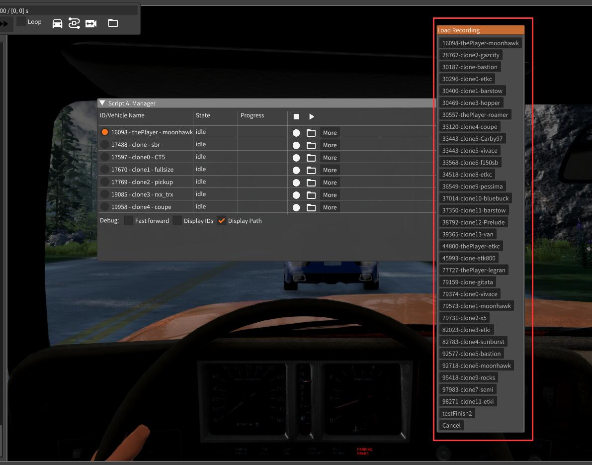Image resolution: width=592 pixels, height=465 pixels.
Task: Click the camera icon in top toolbar
Action: click(91, 24)
